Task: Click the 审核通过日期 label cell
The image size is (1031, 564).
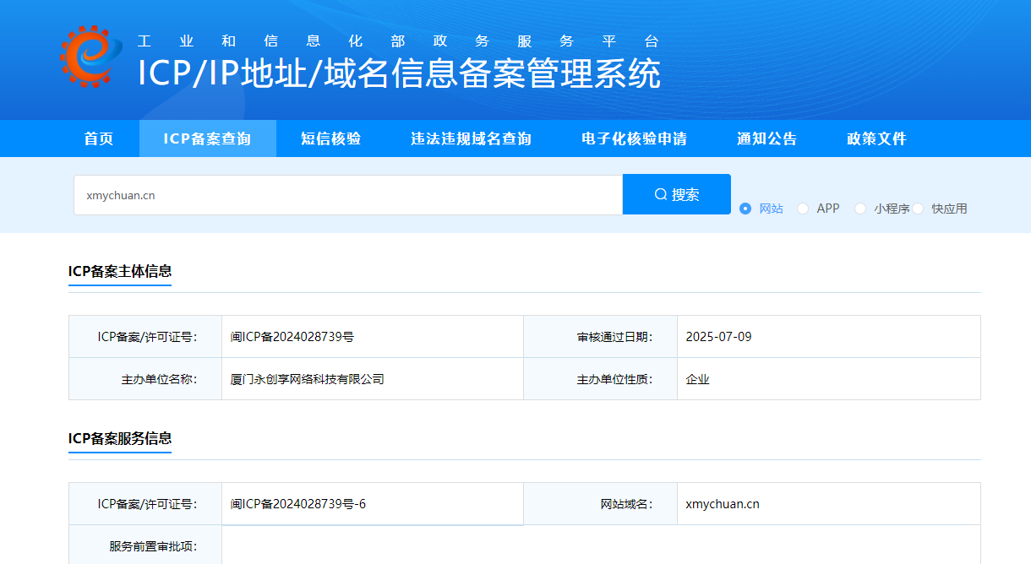Action: coord(601,337)
